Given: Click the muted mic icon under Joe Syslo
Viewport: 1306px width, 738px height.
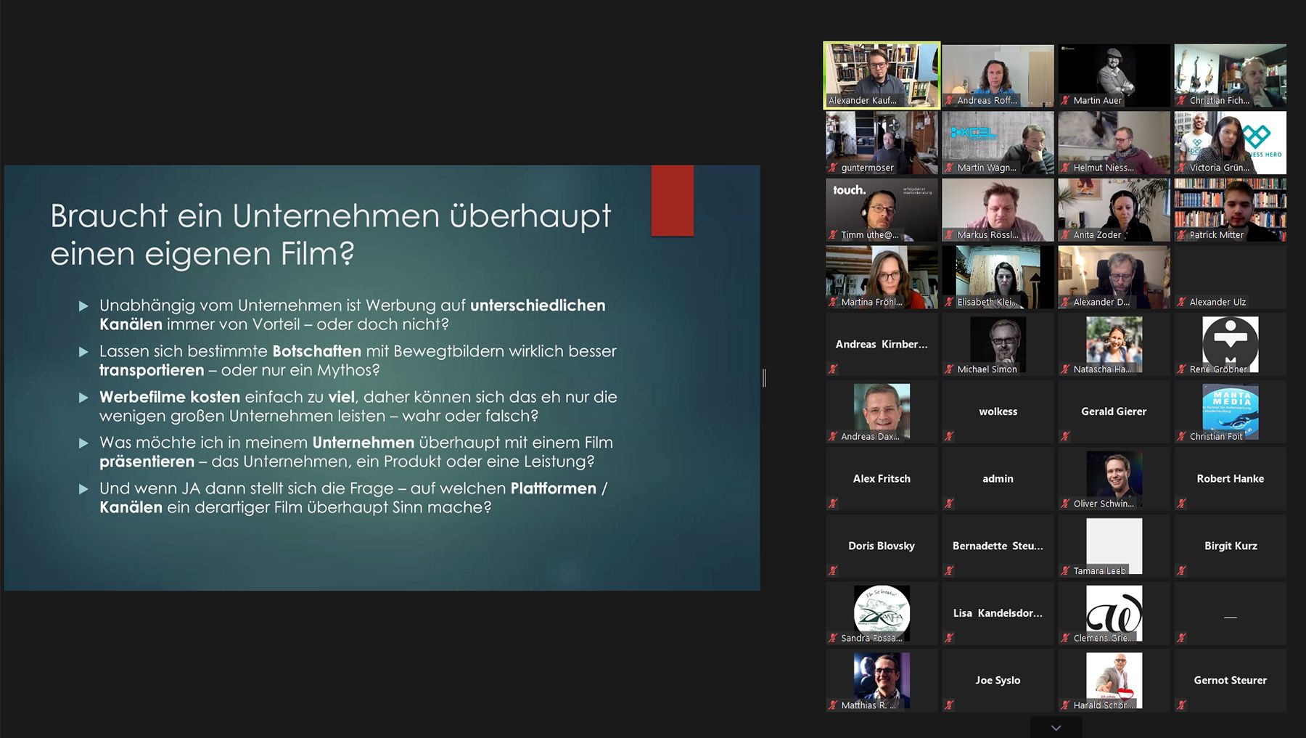Looking at the screenshot, I should point(949,705).
